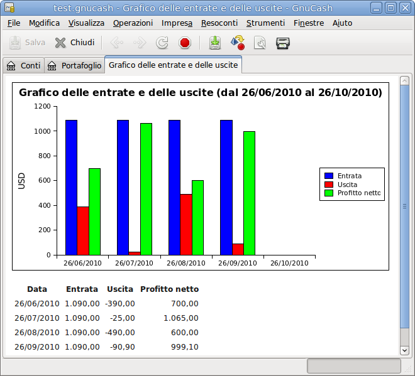The width and height of the screenshot is (415, 376).
Task: Open the Strumenti menu
Action: 265,23
